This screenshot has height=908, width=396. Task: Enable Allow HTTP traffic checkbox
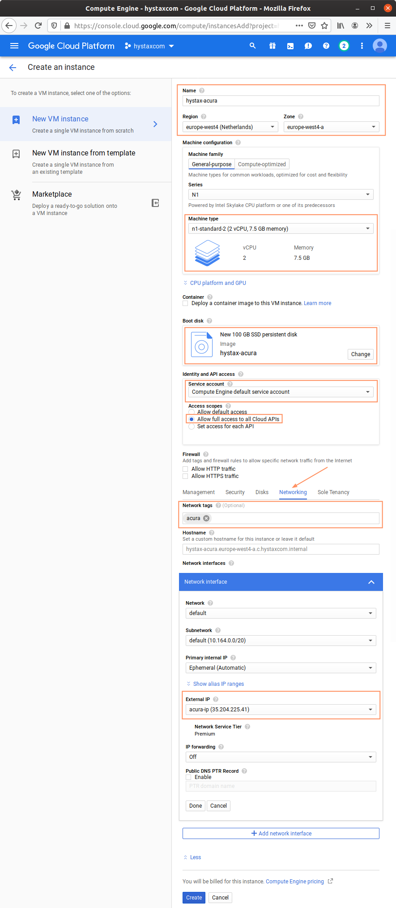click(185, 469)
